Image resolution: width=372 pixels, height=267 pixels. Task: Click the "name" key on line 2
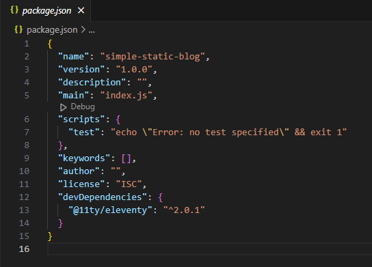74,57
